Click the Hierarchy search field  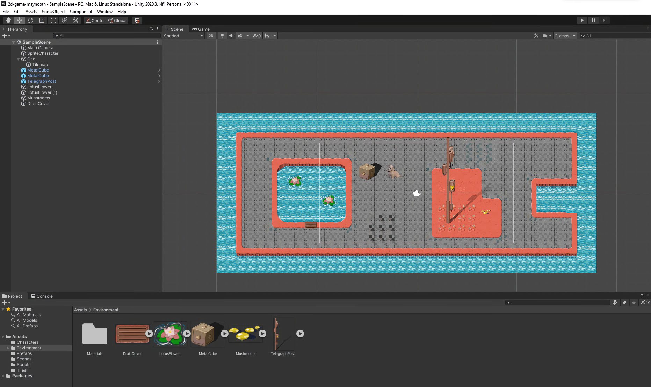(107, 36)
